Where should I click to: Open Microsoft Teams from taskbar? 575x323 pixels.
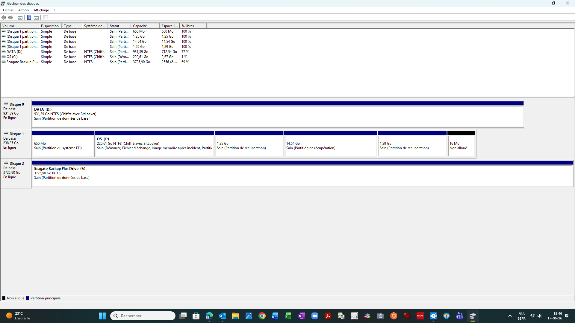460,316
